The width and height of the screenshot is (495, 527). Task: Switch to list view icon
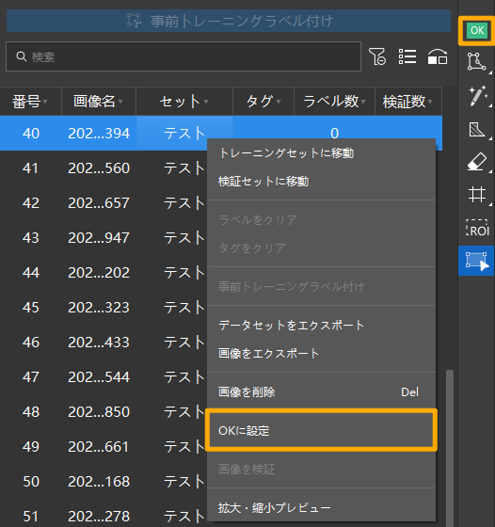pyautogui.click(x=407, y=56)
